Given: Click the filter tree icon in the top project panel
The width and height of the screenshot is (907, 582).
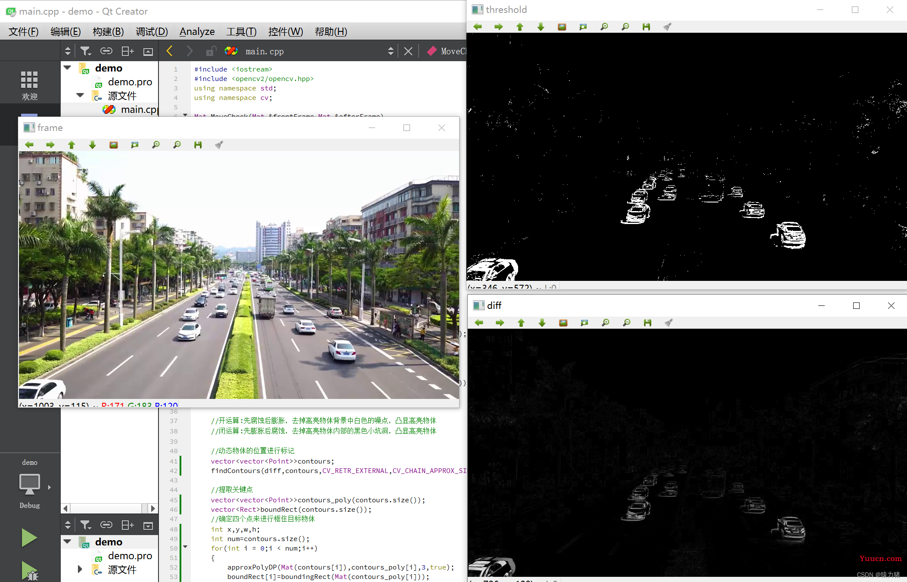Looking at the screenshot, I should (x=85, y=51).
